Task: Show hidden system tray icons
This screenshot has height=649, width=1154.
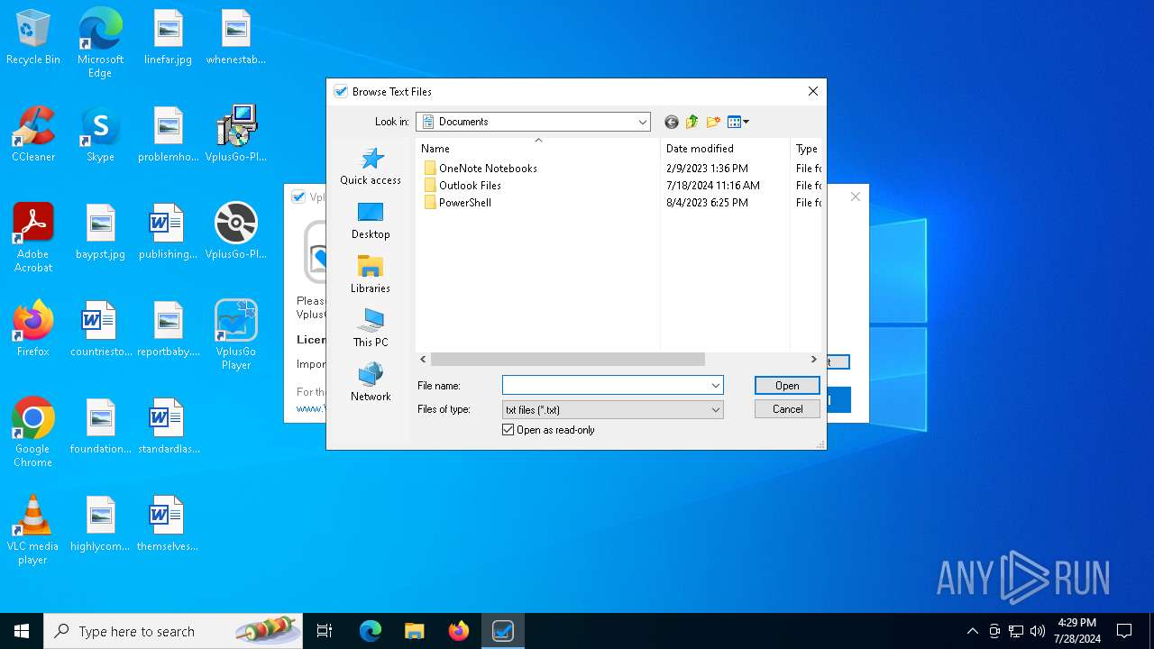Action: coord(972,631)
